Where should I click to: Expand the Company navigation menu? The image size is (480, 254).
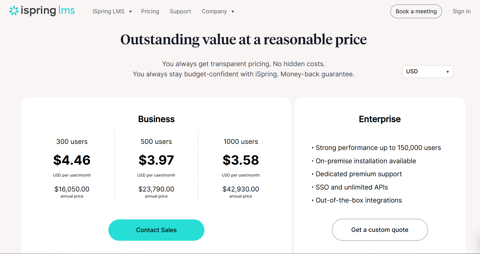[214, 11]
